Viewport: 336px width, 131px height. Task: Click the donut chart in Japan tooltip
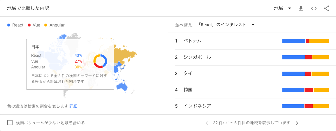(101, 61)
